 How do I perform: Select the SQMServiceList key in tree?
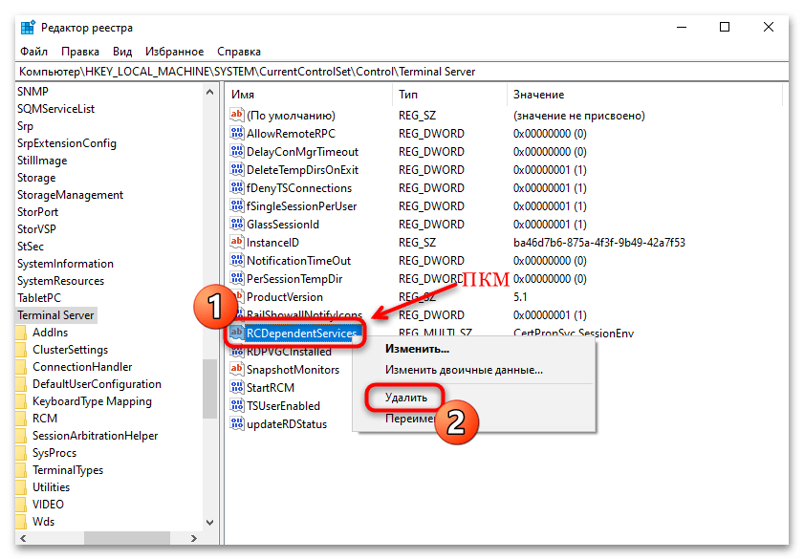coord(55,109)
